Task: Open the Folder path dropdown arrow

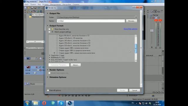Action: (136, 17)
